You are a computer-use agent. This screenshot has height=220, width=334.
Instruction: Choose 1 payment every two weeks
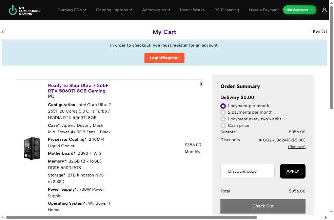point(223,119)
